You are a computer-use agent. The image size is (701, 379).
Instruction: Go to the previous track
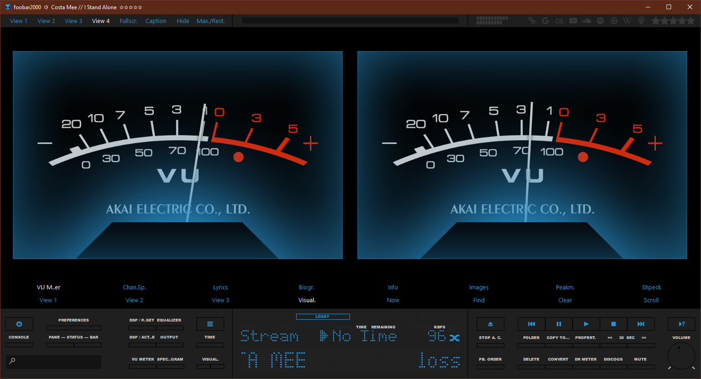532,324
